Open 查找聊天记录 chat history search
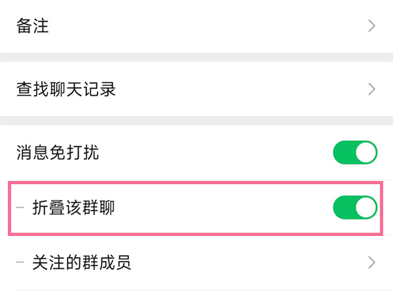The height and width of the screenshot is (295, 393). click(x=66, y=89)
